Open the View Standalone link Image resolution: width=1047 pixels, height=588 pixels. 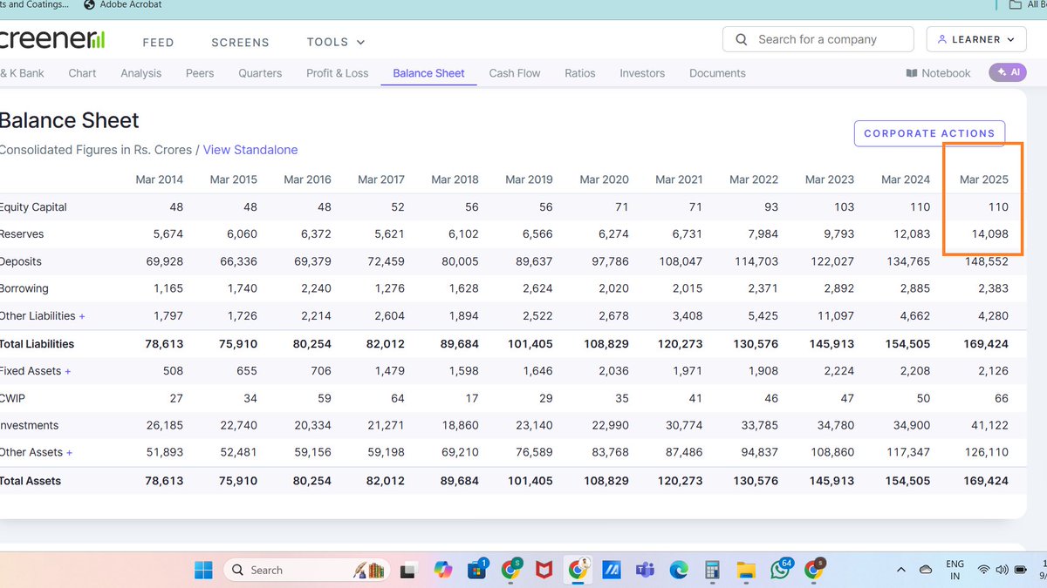(x=250, y=150)
